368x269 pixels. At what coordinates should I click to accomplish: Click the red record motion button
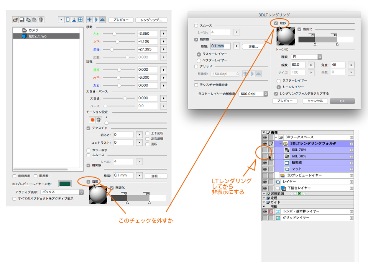point(92,120)
